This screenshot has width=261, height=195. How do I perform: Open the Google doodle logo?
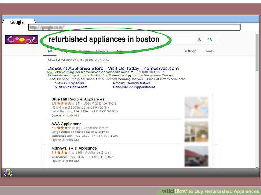click(x=22, y=39)
